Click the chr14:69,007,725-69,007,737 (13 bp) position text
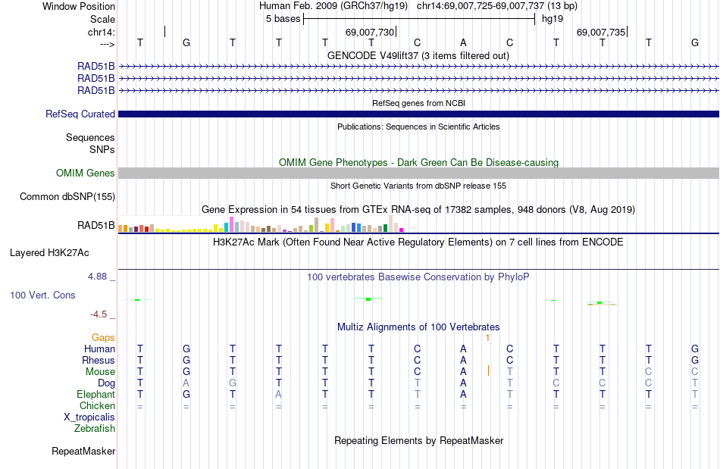 [497, 6]
